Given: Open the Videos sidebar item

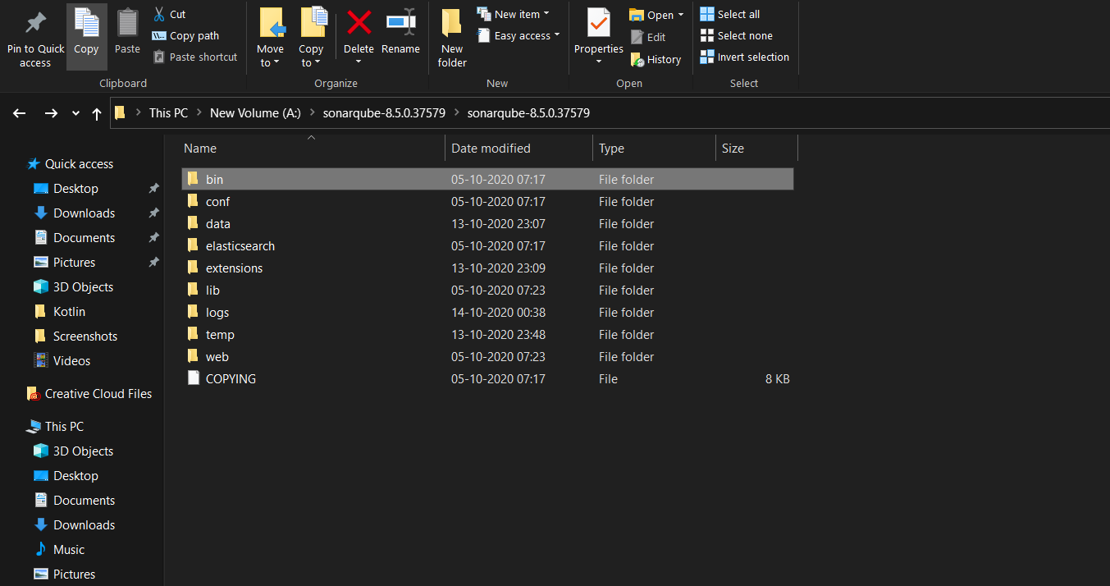Looking at the screenshot, I should [62, 361].
